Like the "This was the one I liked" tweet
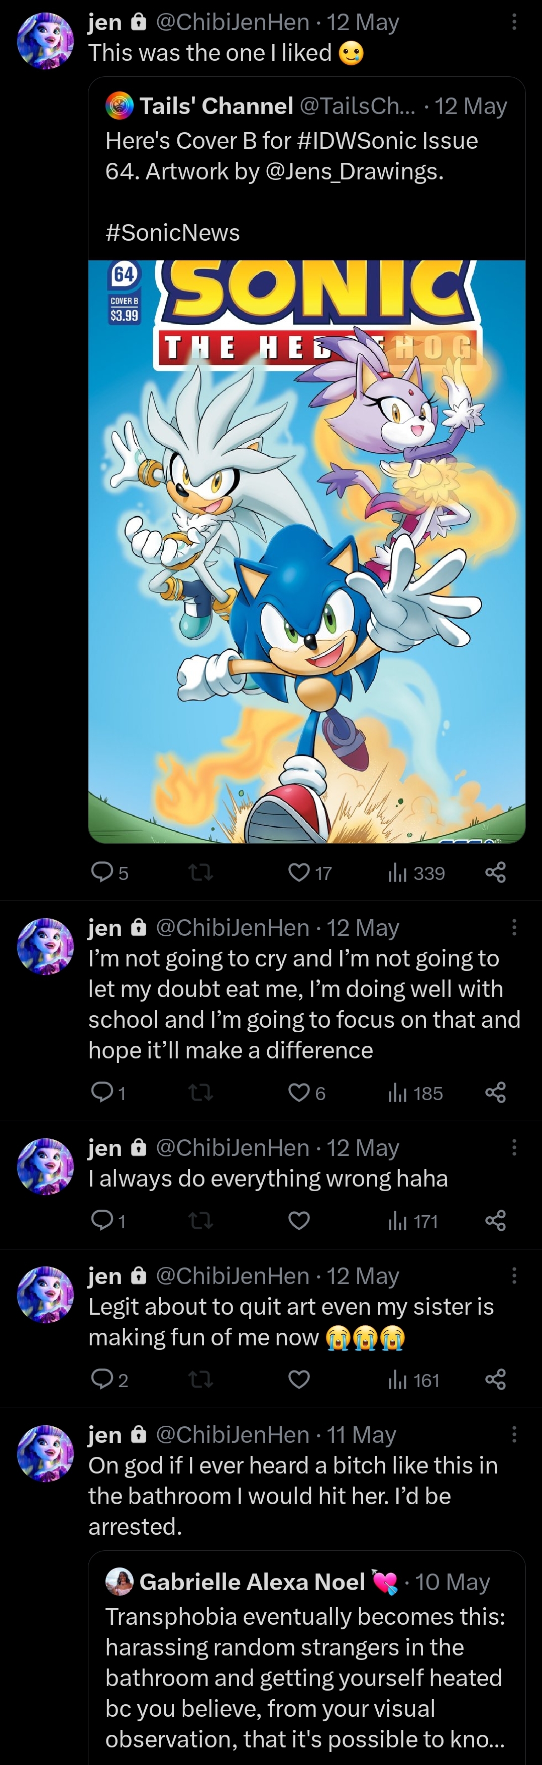Screen dimensions: 542x1765 pyautogui.click(x=299, y=872)
